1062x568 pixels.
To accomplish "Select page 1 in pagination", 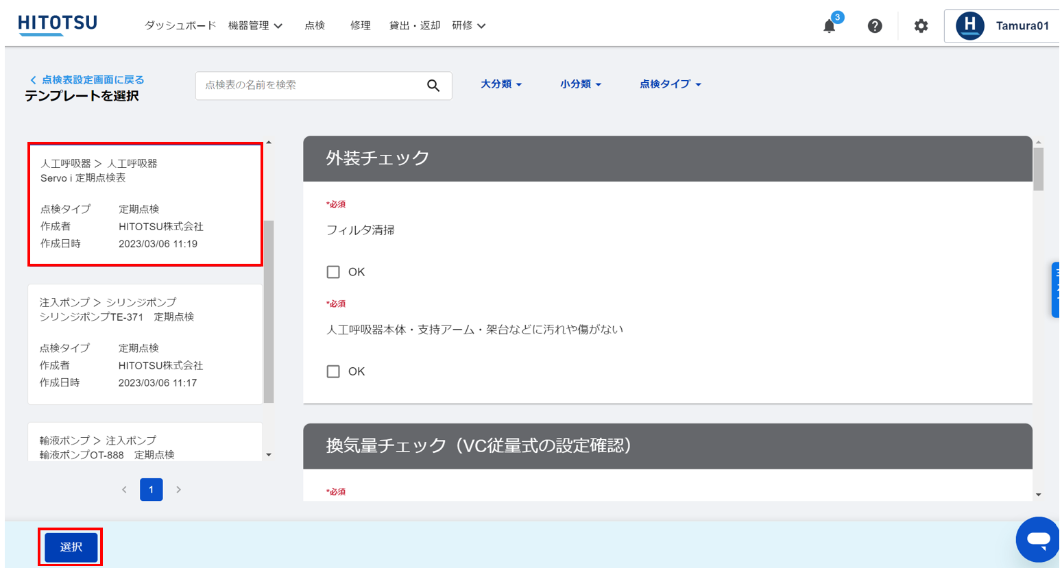I will pyautogui.click(x=151, y=489).
